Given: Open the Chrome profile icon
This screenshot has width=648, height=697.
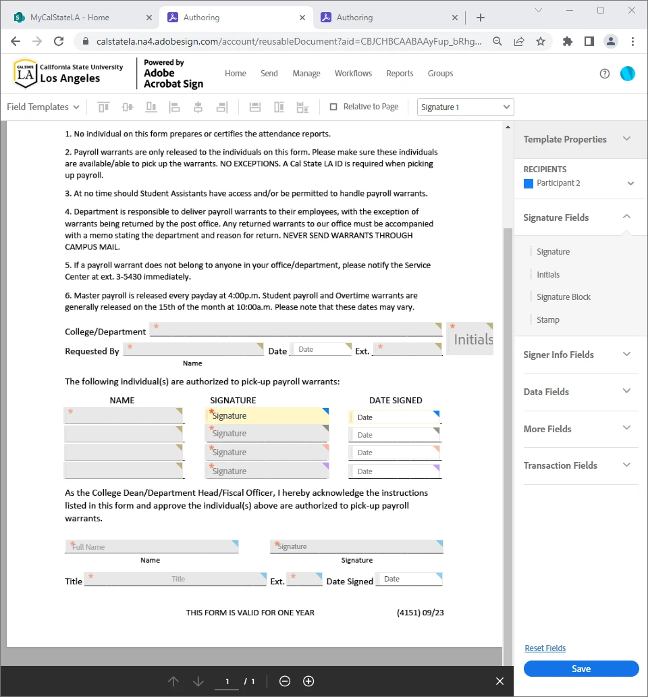Looking at the screenshot, I should 611,41.
